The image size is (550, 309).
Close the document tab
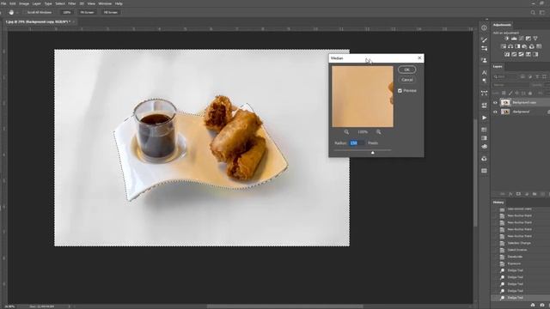tap(74, 21)
